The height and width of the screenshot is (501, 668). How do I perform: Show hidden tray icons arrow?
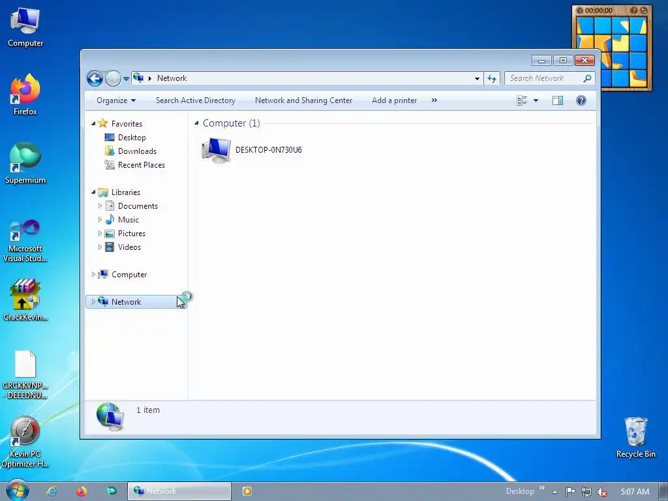pyautogui.click(x=554, y=492)
